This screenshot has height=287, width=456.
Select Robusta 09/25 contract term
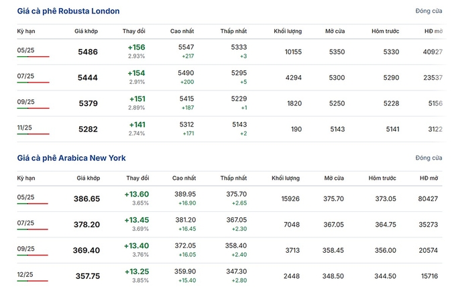click(25, 102)
